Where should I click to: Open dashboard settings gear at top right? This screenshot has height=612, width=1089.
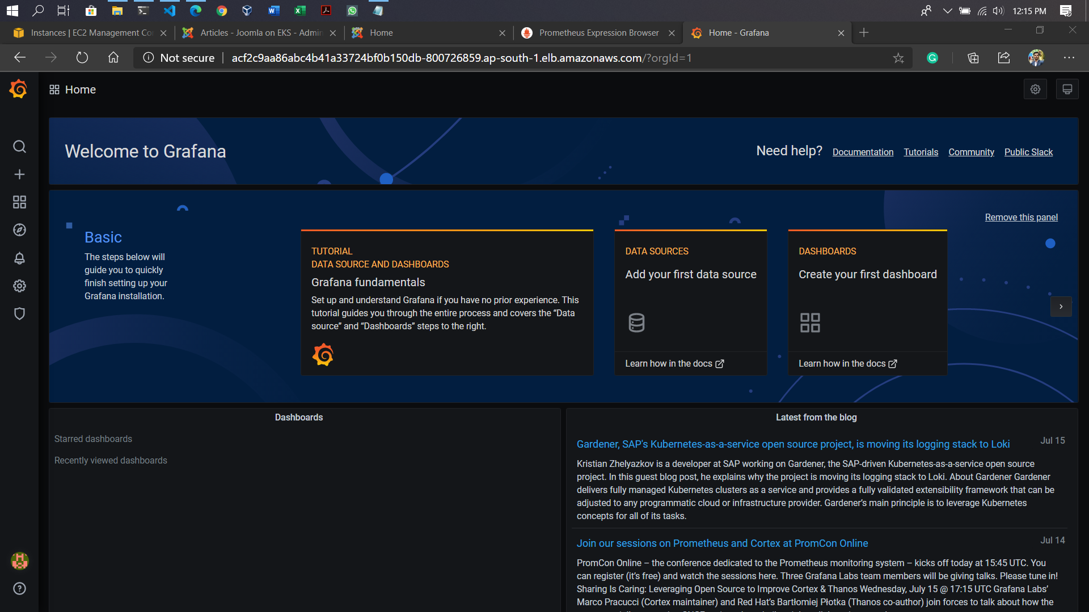point(1035,90)
